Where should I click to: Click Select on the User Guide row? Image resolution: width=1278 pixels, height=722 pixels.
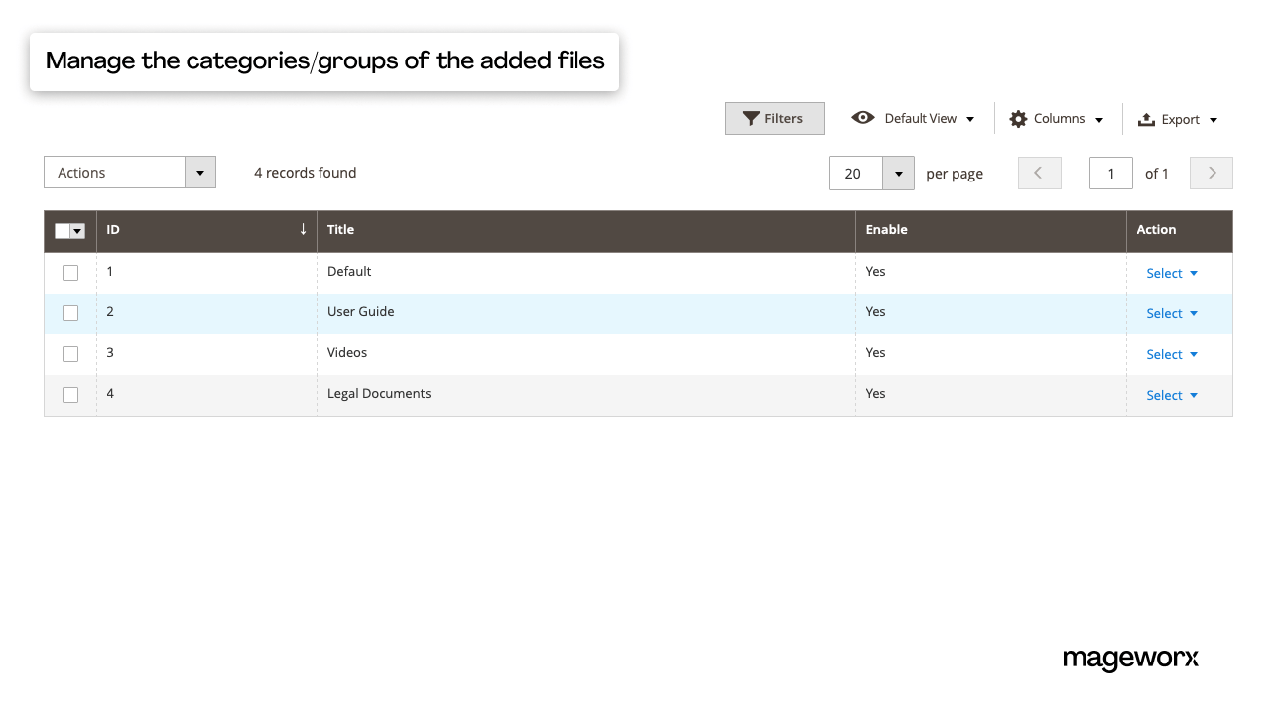1171,313
